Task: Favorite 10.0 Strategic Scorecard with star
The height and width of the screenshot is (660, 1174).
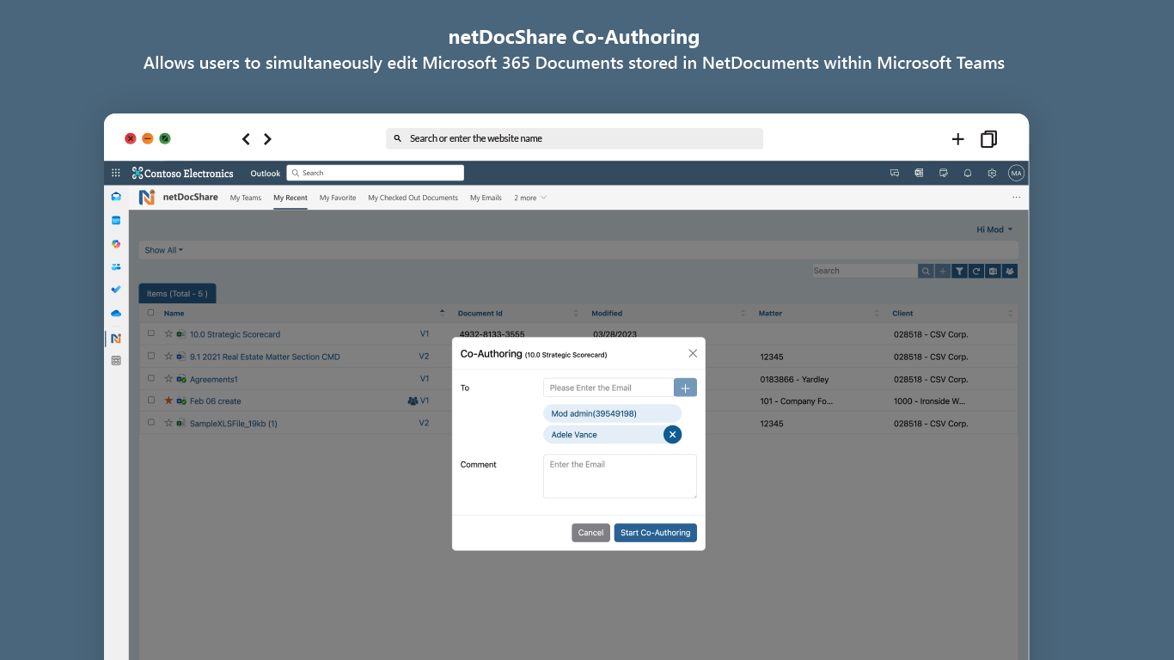Action: click(168, 333)
